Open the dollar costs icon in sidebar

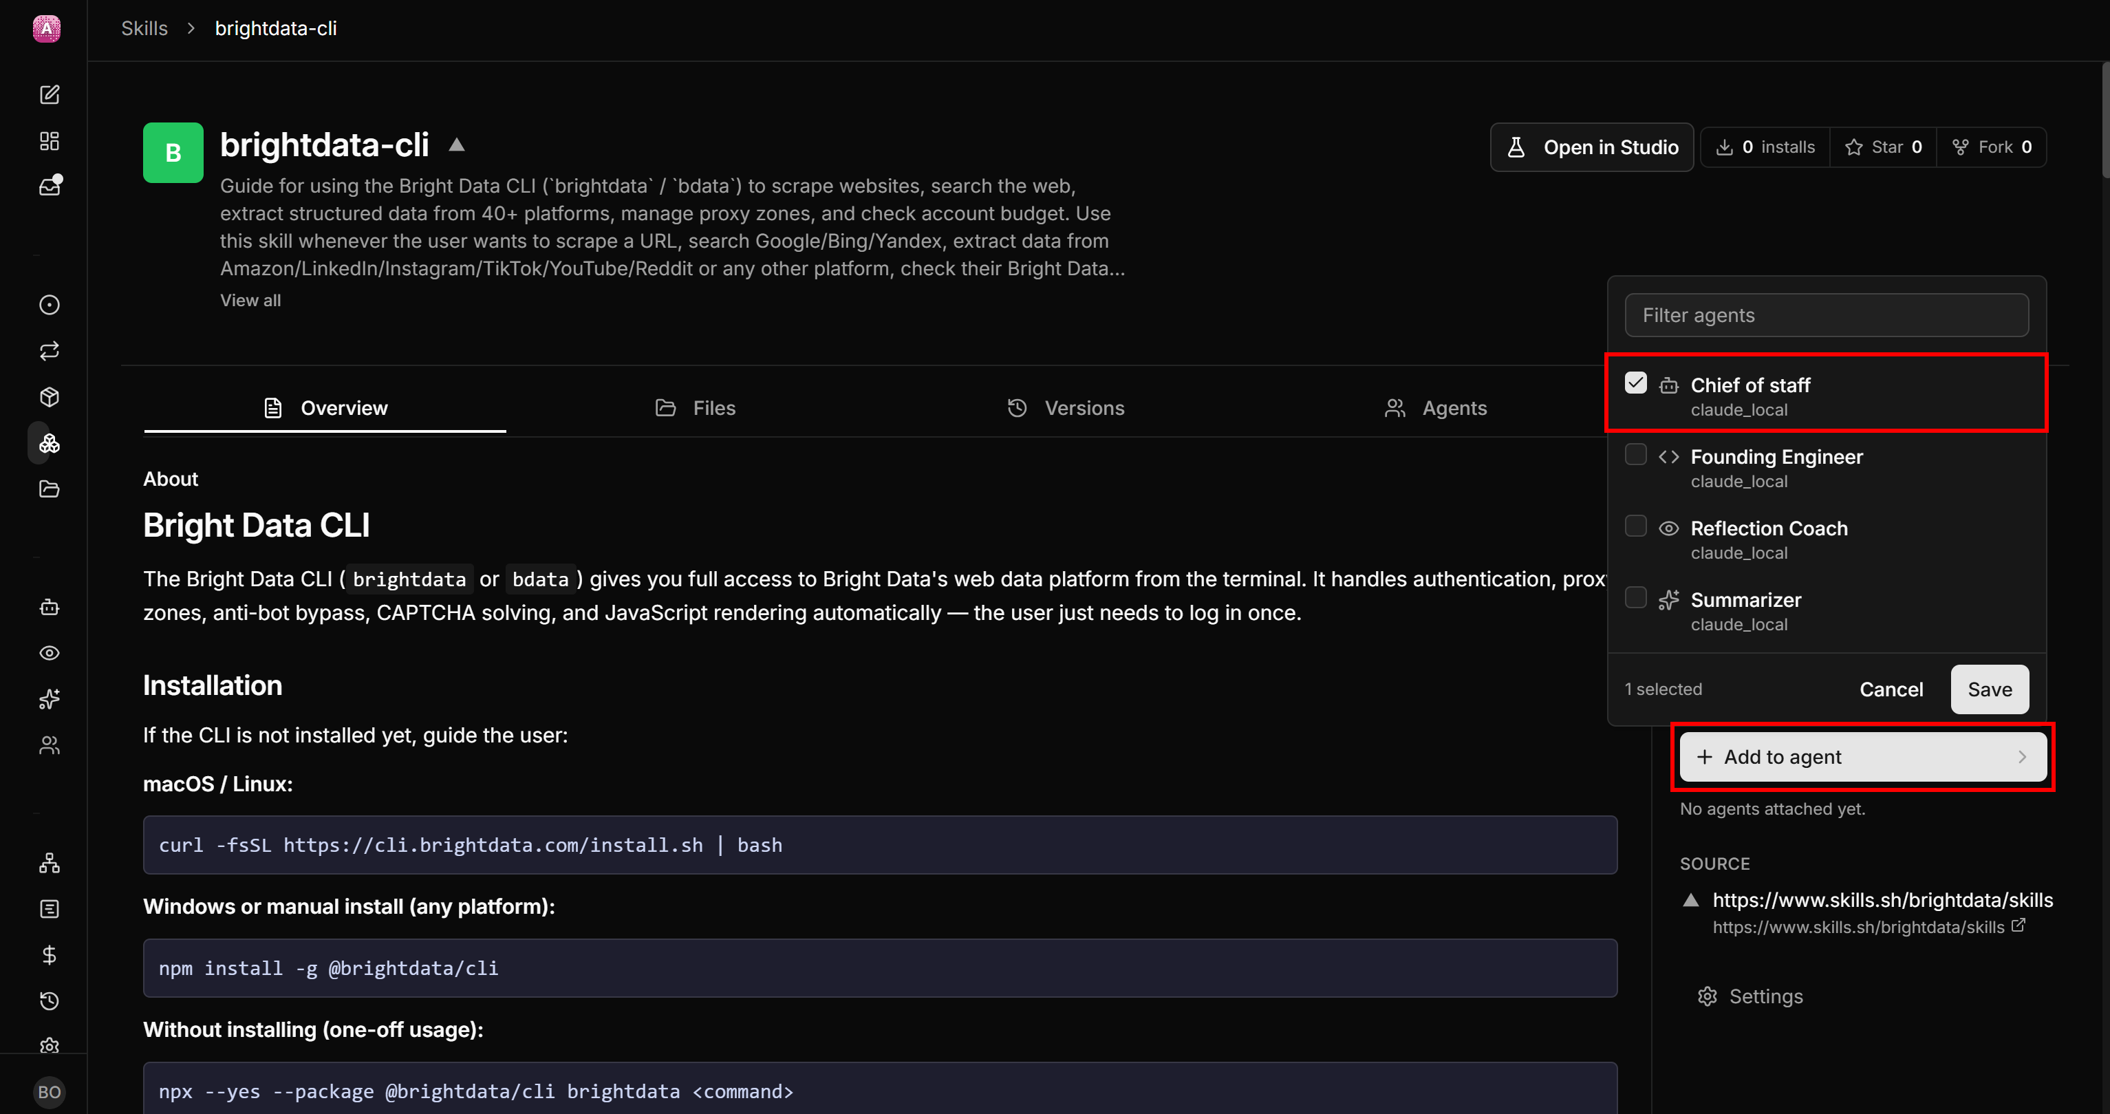pyautogui.click(x=49, y=955)
